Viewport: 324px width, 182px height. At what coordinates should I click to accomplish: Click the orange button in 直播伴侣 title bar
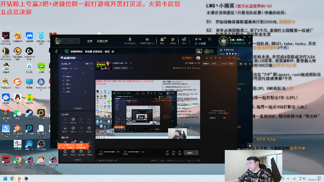coord(187,58)
